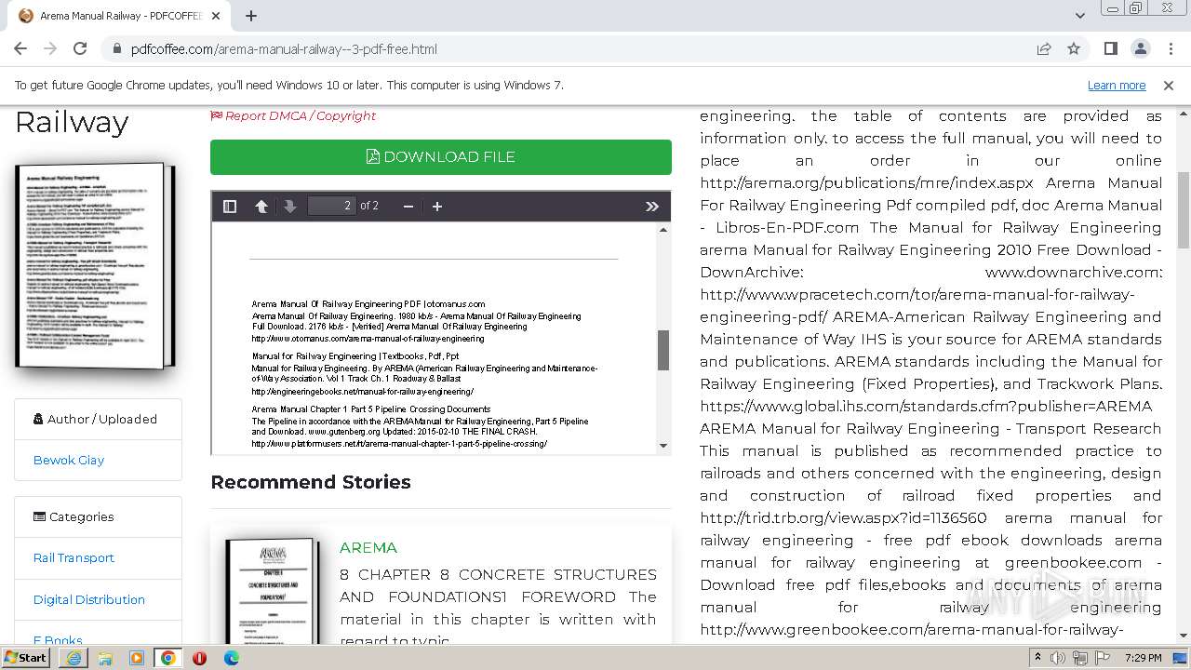The height and width of the screenshot is (670, 1191).
Task: Open Chrome profile avatar menu
Action: tap(1141, 48)
